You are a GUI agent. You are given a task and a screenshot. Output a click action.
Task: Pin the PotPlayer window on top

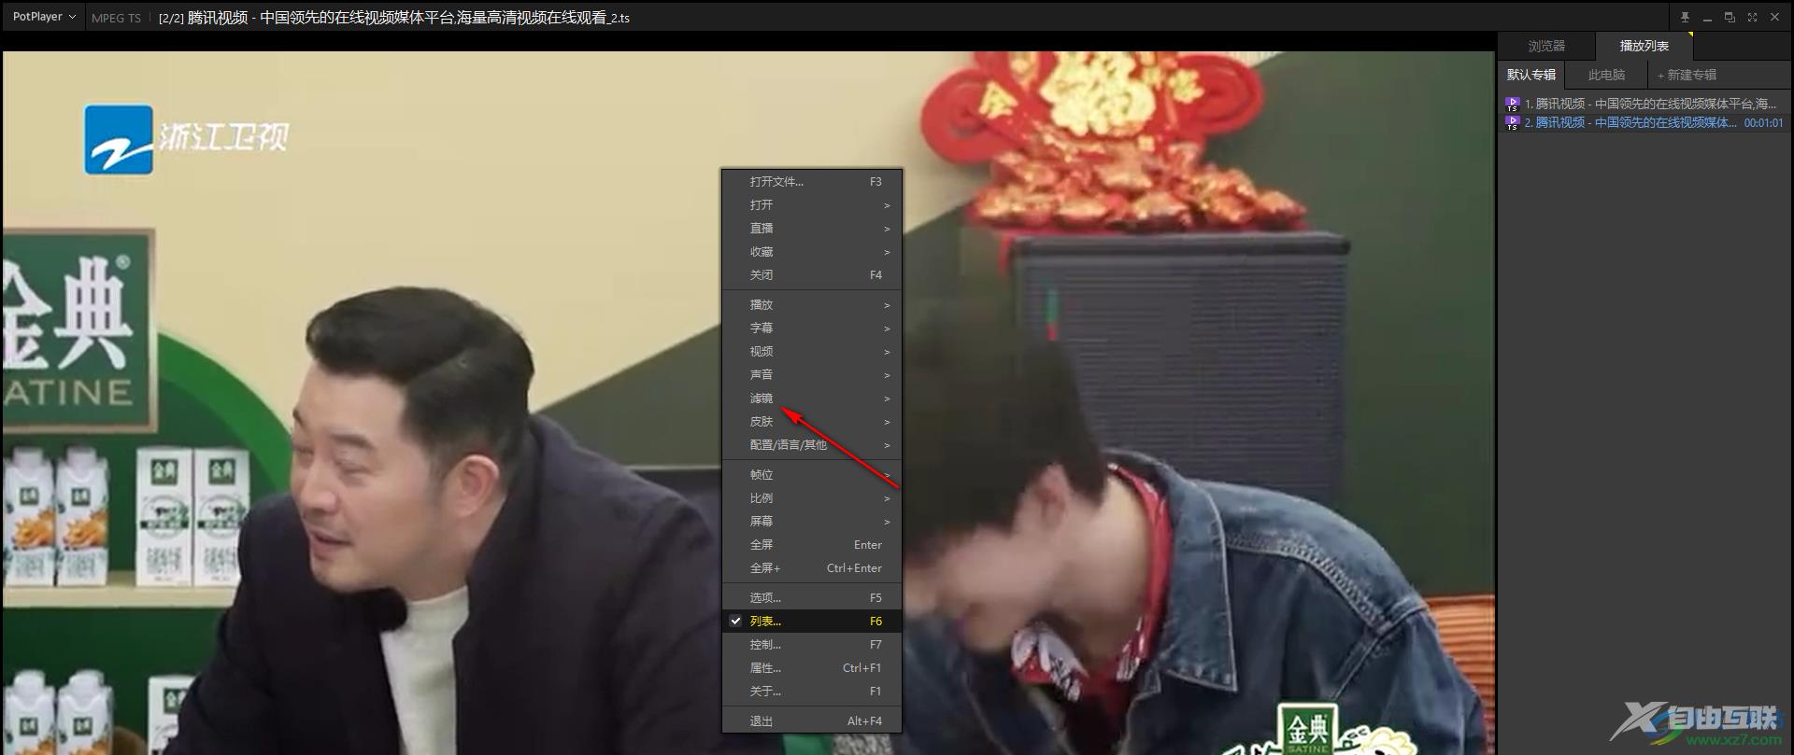click(1685, 17)
